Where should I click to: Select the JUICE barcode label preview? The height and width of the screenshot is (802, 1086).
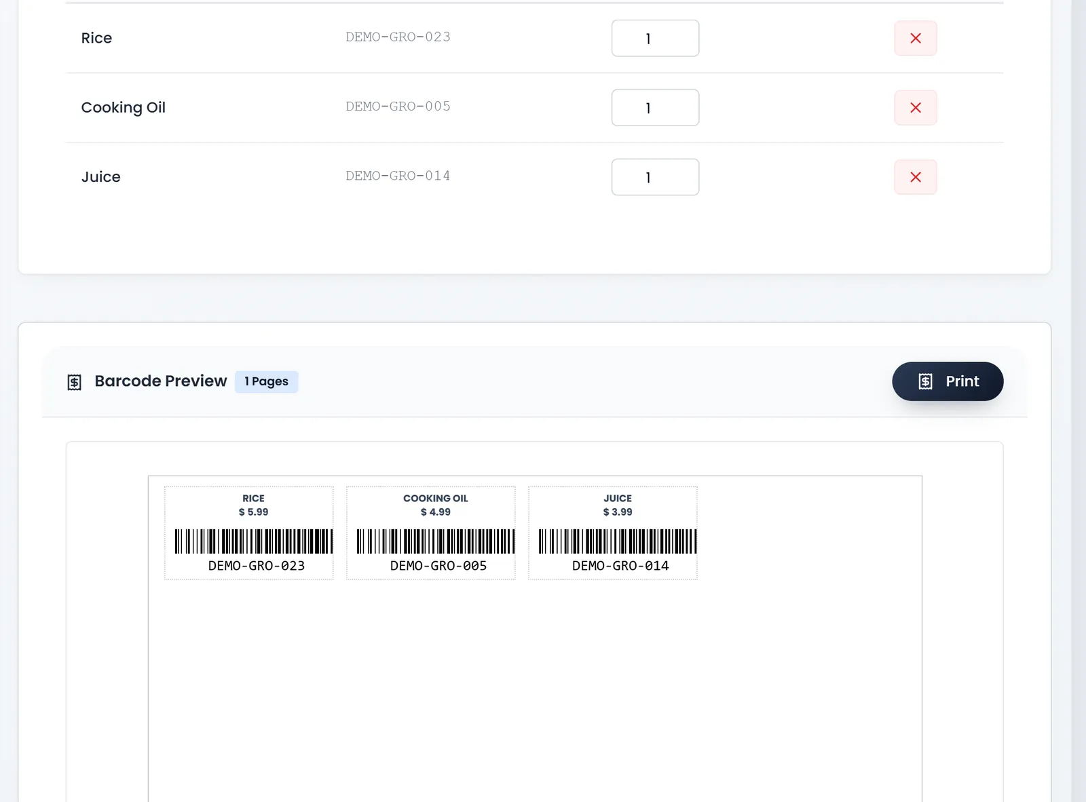coord(613,533)
